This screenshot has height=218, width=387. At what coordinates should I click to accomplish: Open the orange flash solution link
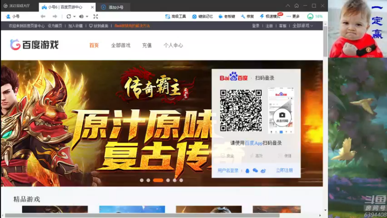[x=132, y=26]
